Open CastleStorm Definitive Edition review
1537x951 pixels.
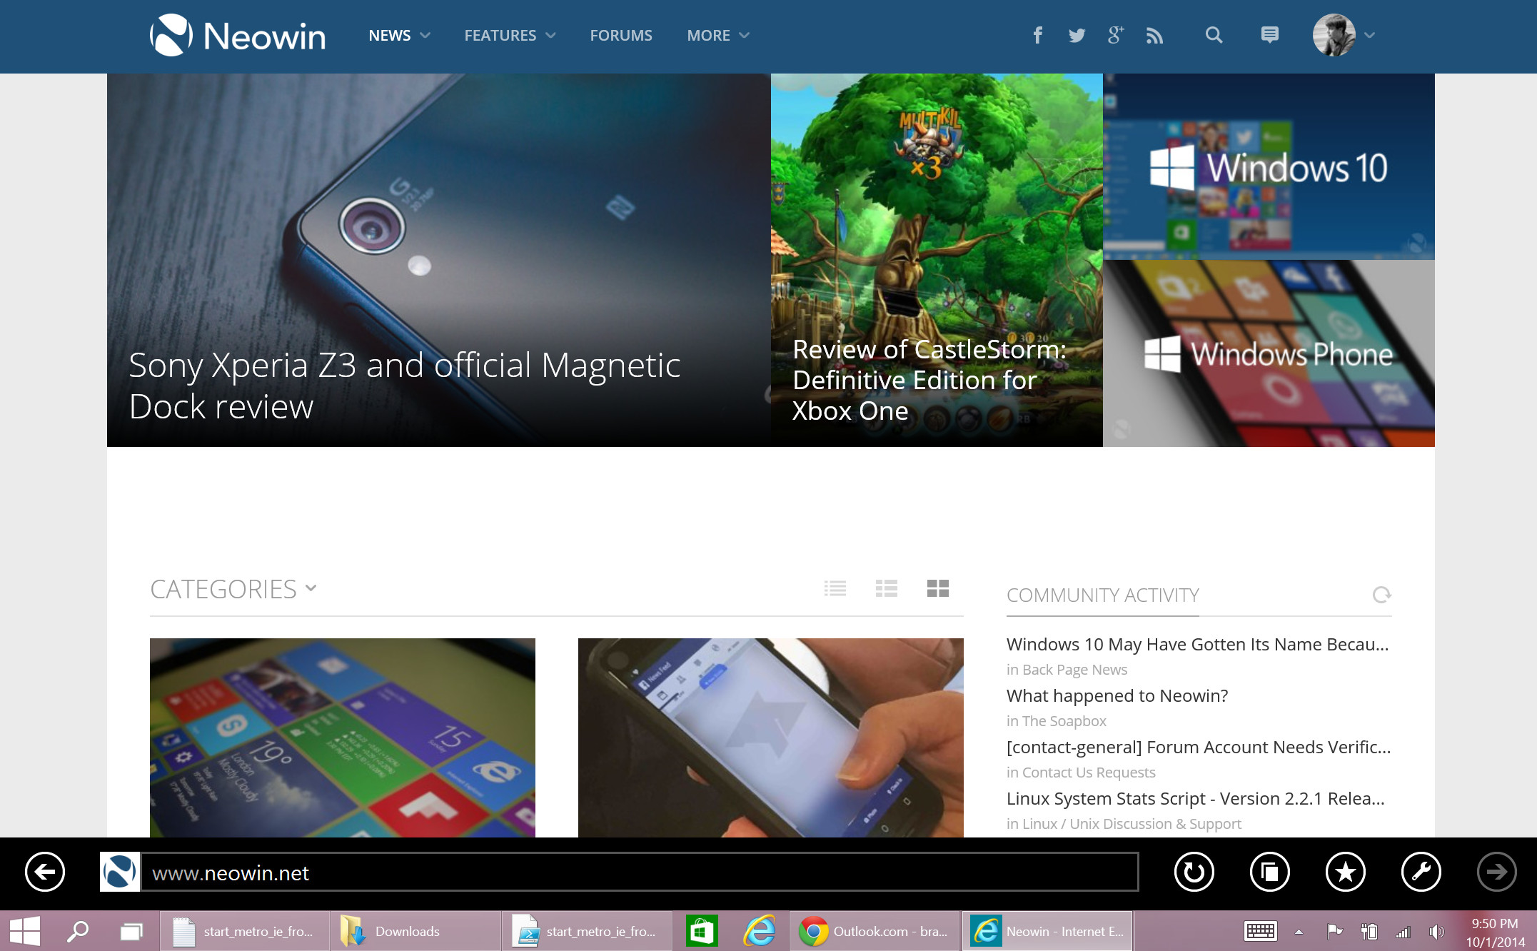[x=937, y=260]
